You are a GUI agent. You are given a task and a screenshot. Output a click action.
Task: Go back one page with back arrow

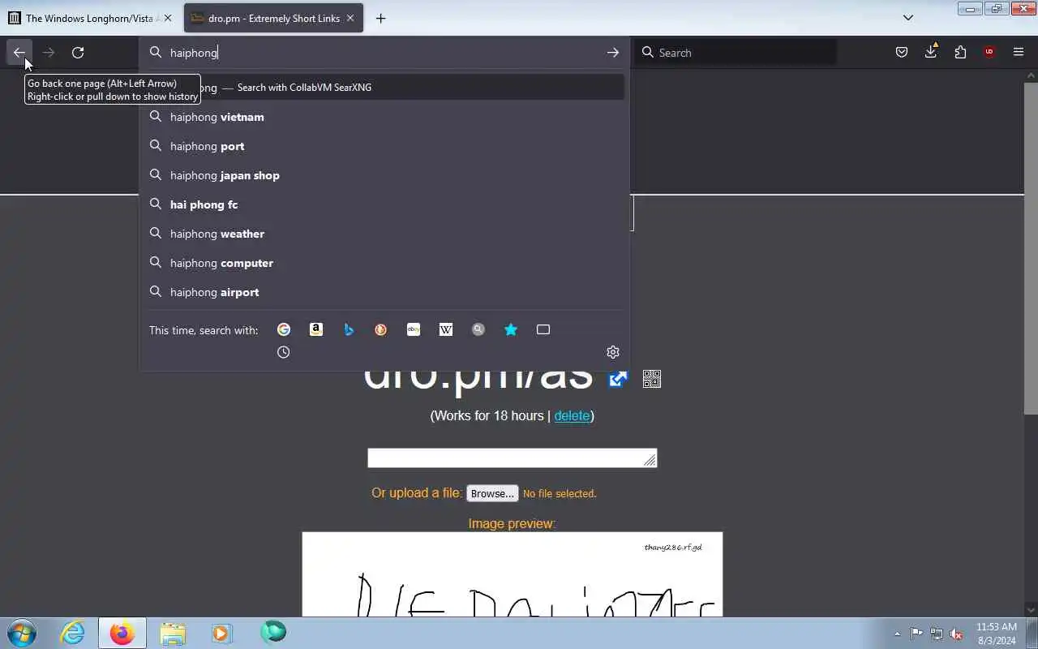pos(19,53)
